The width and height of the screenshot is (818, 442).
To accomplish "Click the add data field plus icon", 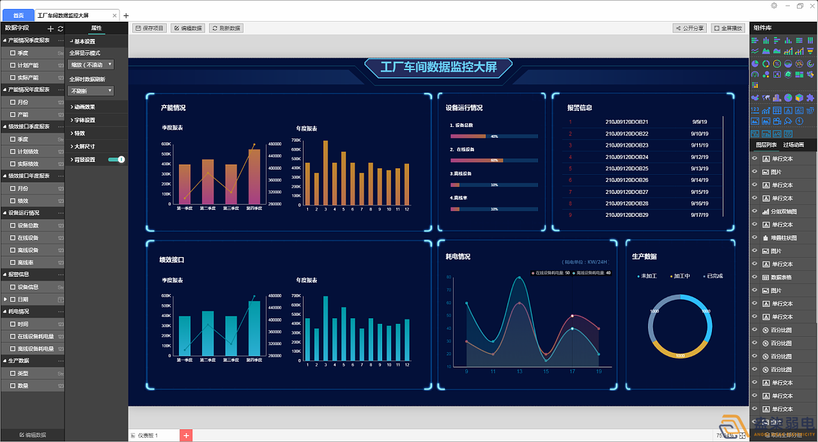I will pyautogui.click(x=50, y=29).
